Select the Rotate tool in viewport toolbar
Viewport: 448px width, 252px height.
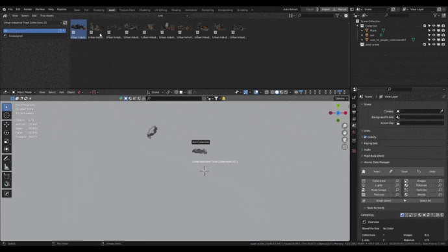point(6,133)
